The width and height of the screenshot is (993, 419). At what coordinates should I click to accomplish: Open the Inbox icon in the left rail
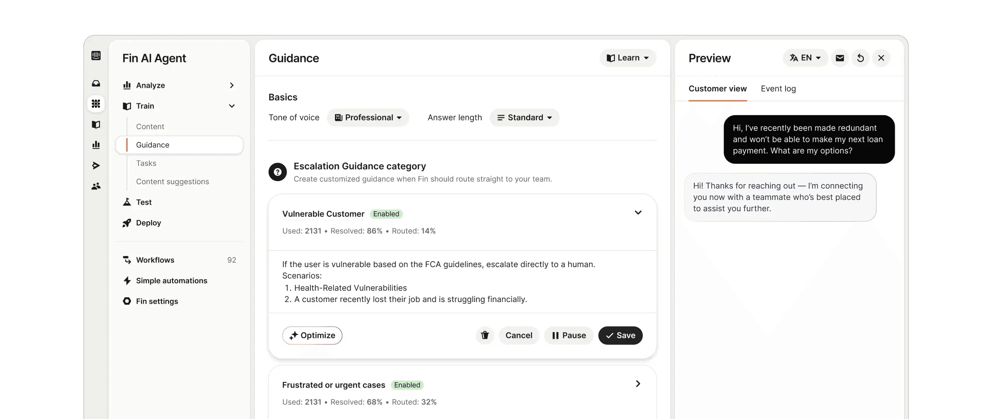pos(96,83)
